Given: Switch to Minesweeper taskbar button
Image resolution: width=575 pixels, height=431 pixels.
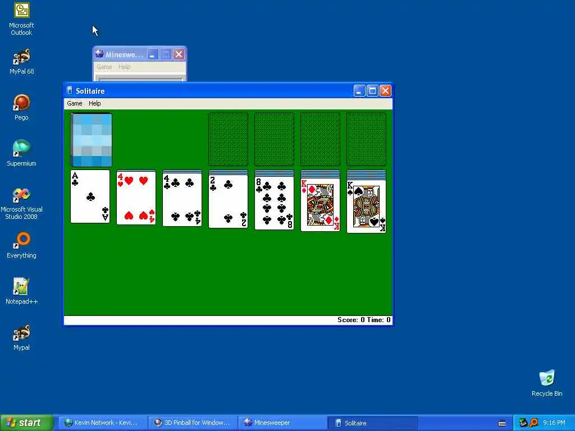Looking at the screenshot, I should [283, 423].
